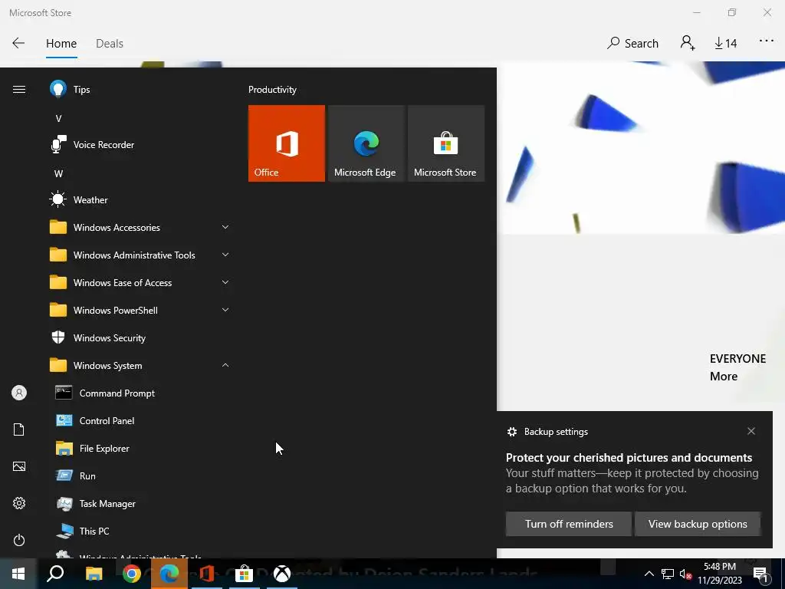Switch to the Home tab in Store
The image size is (785, 589).
[x=61, y=44]
